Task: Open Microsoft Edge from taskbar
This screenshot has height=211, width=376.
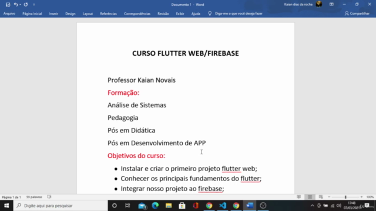Action: (155, 206)
